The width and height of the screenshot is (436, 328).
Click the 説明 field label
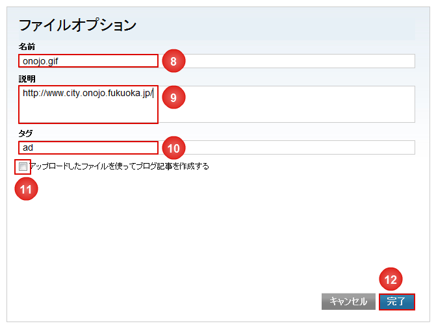(27, 79)
